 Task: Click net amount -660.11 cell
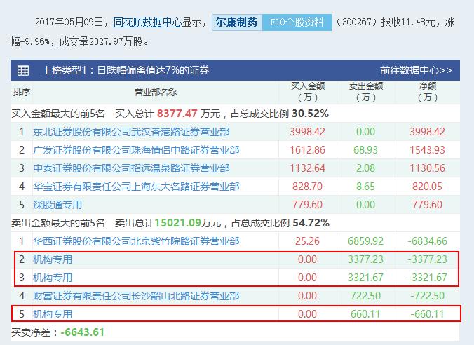(x=428, y=314)
